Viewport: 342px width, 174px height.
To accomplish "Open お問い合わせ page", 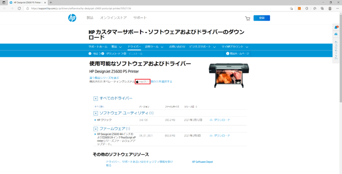I will (x=177, y=47).
